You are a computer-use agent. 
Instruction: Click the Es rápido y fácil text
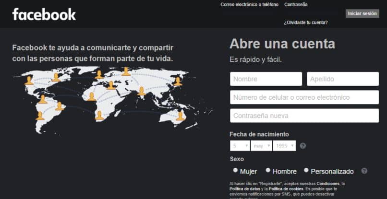point(255,59)
